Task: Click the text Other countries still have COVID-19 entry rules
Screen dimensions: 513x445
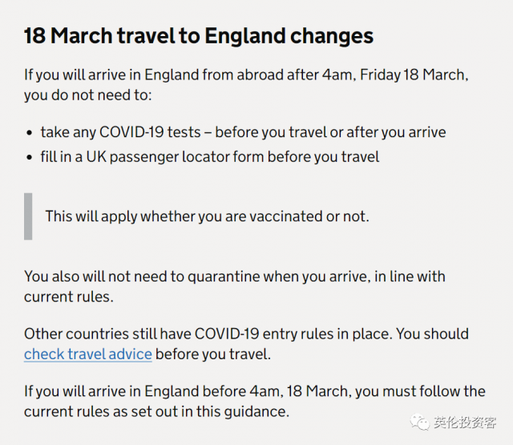Action: (x=208, y=334)
